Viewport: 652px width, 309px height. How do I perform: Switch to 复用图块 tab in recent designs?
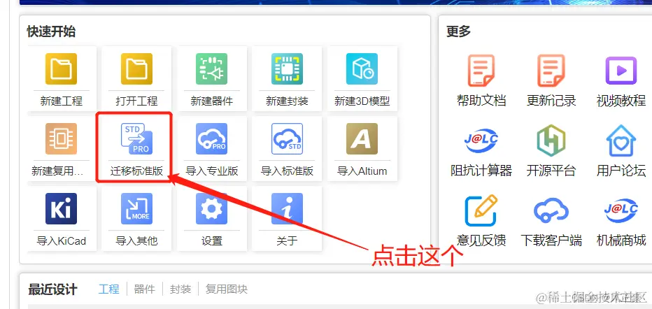[227, 289]
